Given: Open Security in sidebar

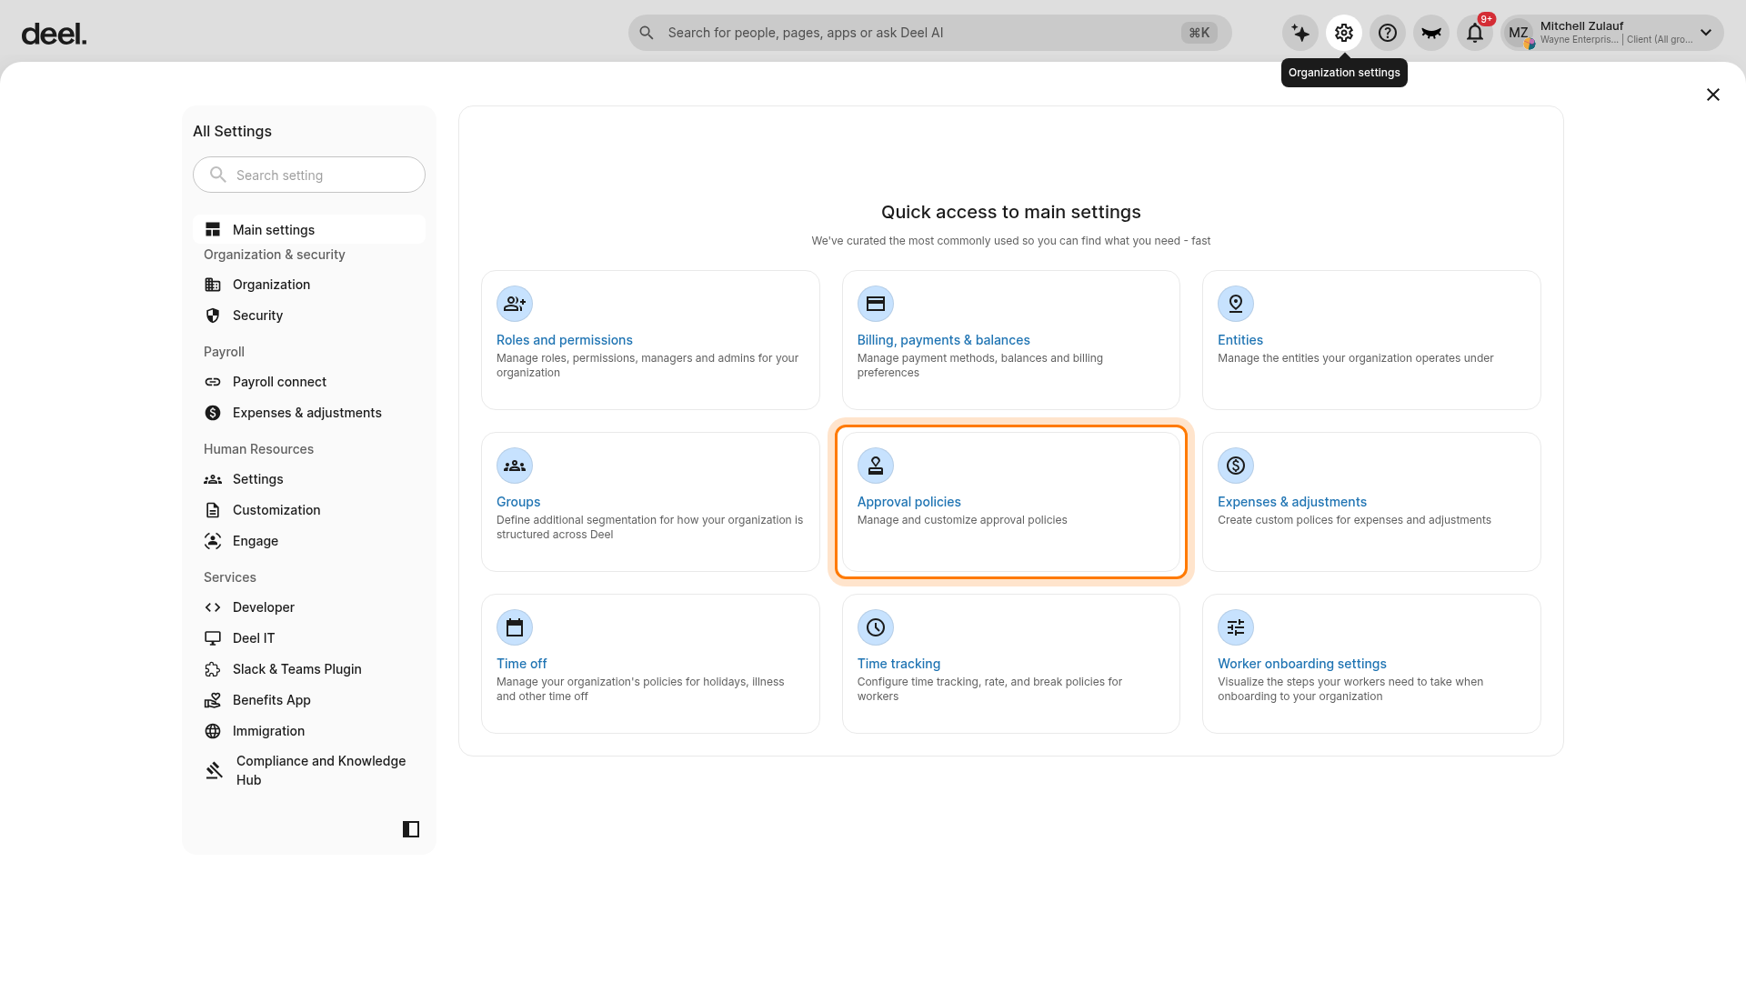Looking at the screenshot, I should (x=309, y=316).
